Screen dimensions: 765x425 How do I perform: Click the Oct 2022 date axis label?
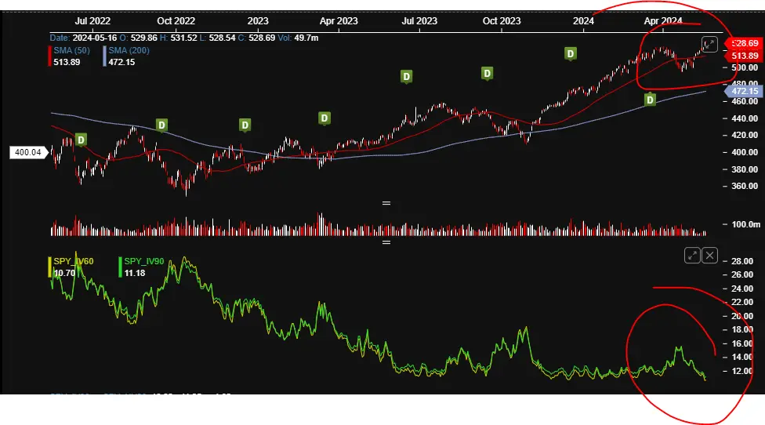coord(176,21)
